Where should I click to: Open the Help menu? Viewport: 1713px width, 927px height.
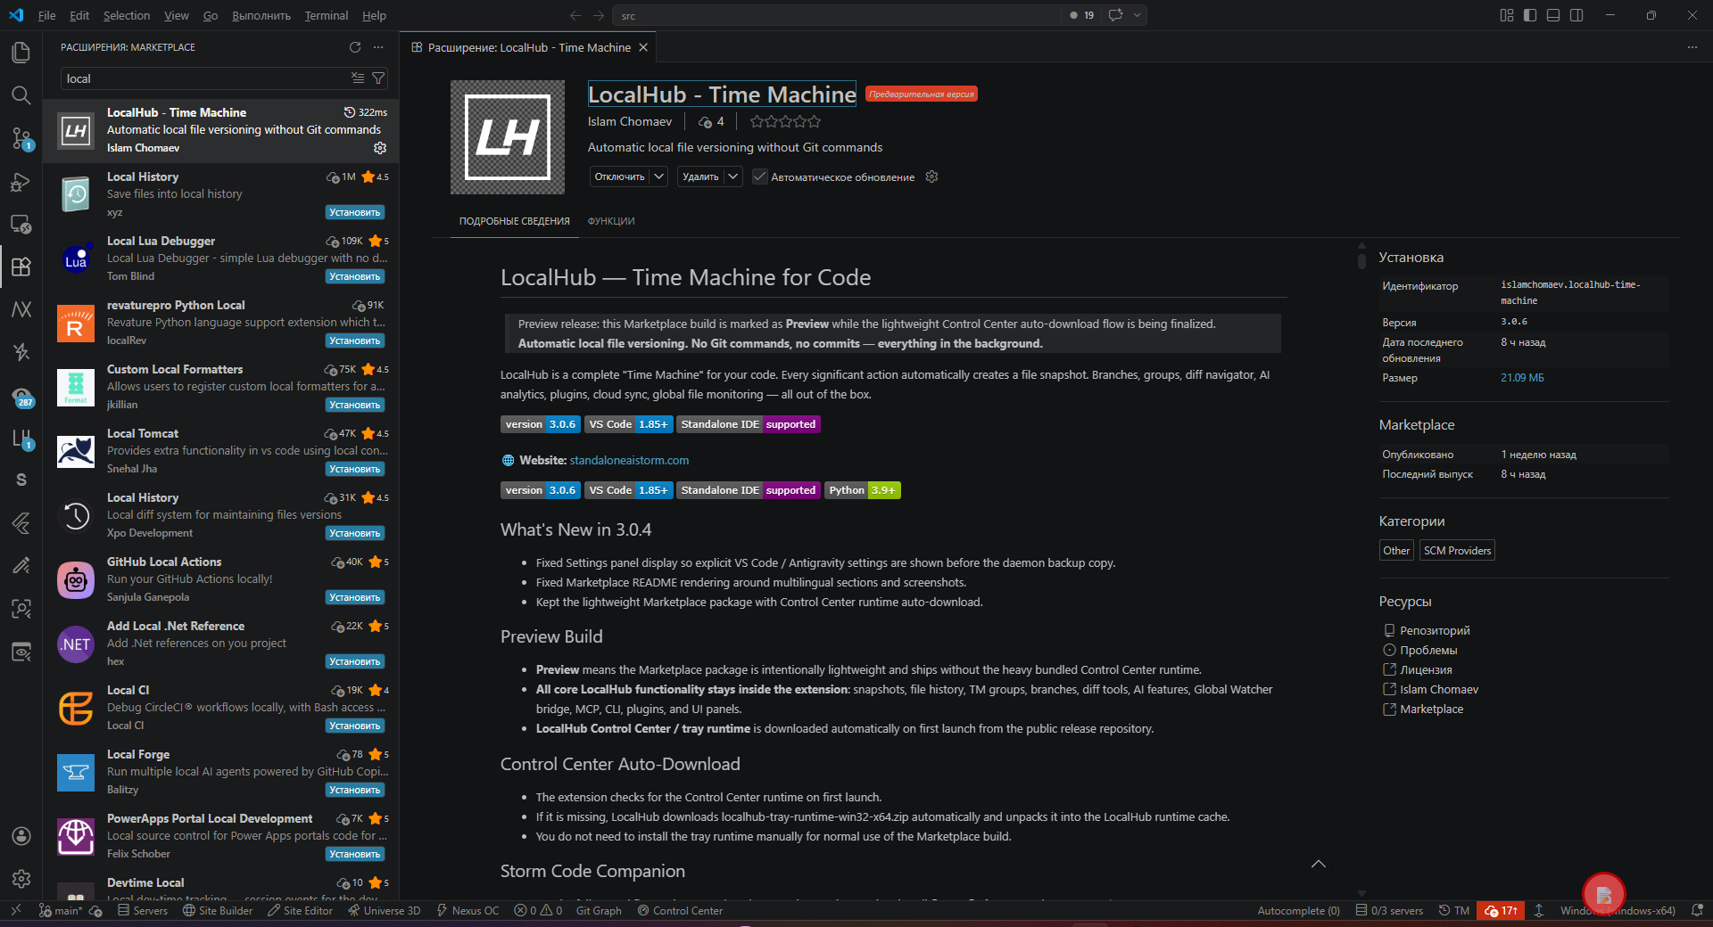(374, 15)
